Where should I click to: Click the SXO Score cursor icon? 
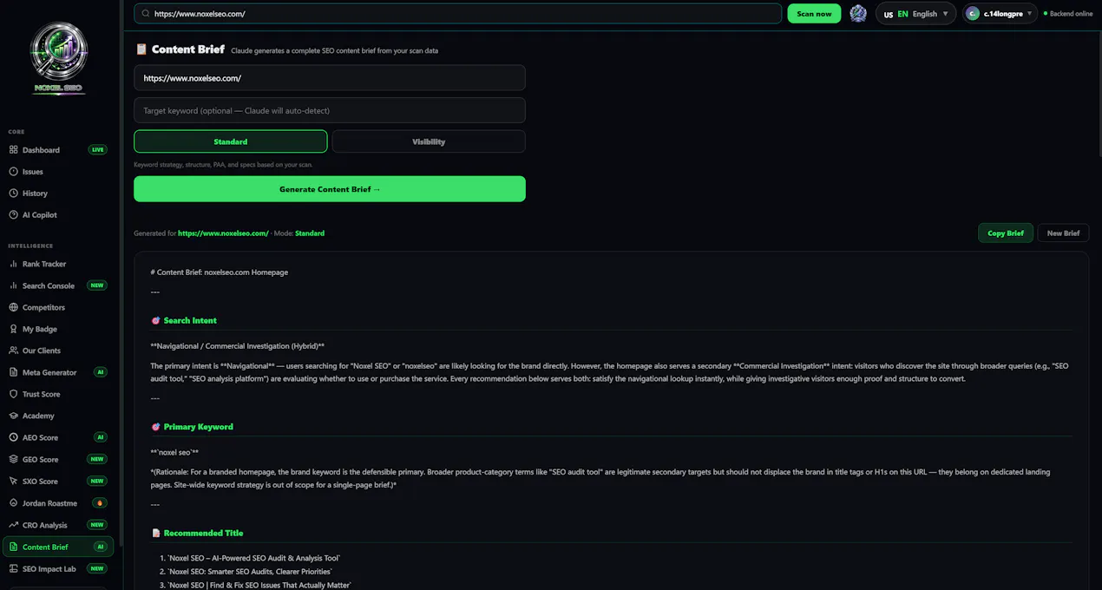(x=13, y=481)
